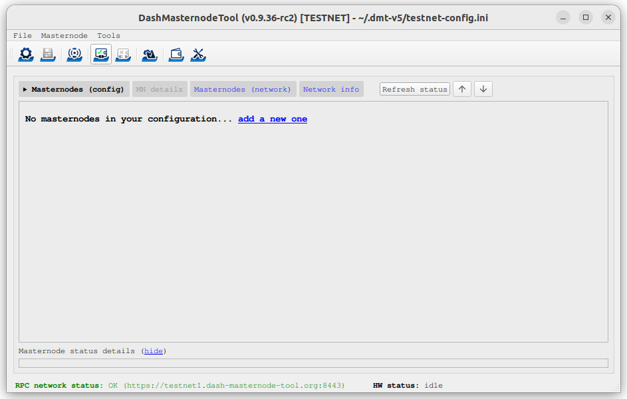627x399 pixels.
Task: Switch to the Network info tab
Action: tap(331, 89)
